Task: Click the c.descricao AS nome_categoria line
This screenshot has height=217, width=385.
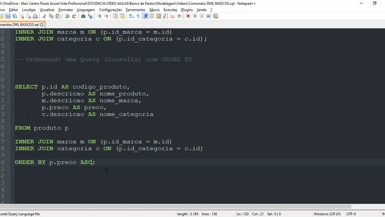Action: pos(97,115)
